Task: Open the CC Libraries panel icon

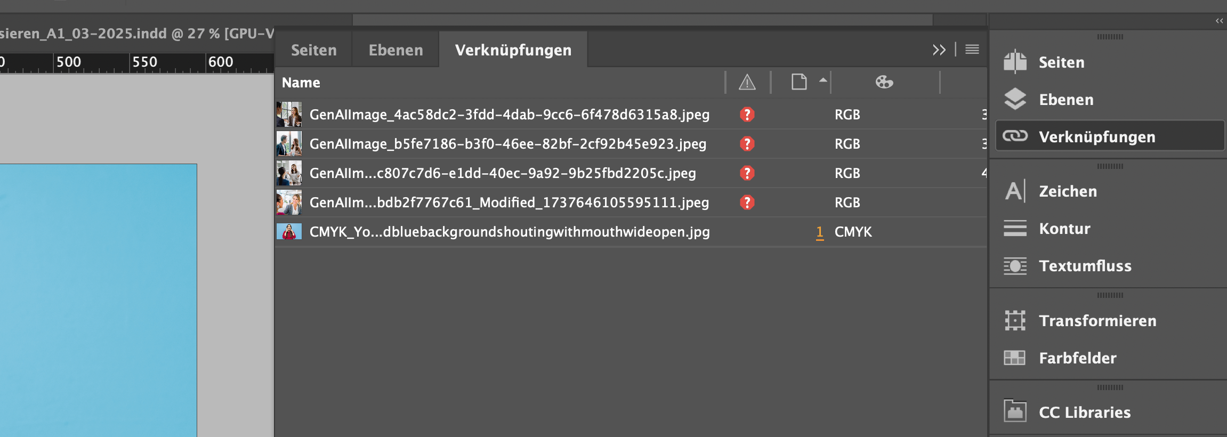Action: [1015, 411]
